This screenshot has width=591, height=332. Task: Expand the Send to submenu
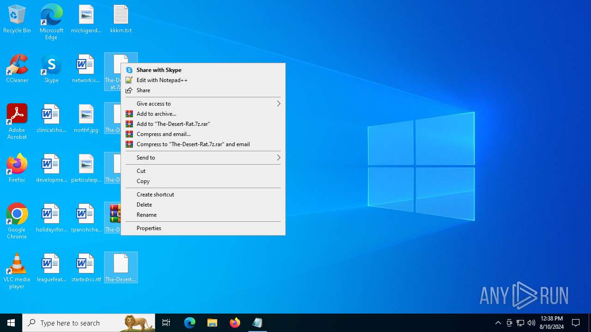[203, 158]
